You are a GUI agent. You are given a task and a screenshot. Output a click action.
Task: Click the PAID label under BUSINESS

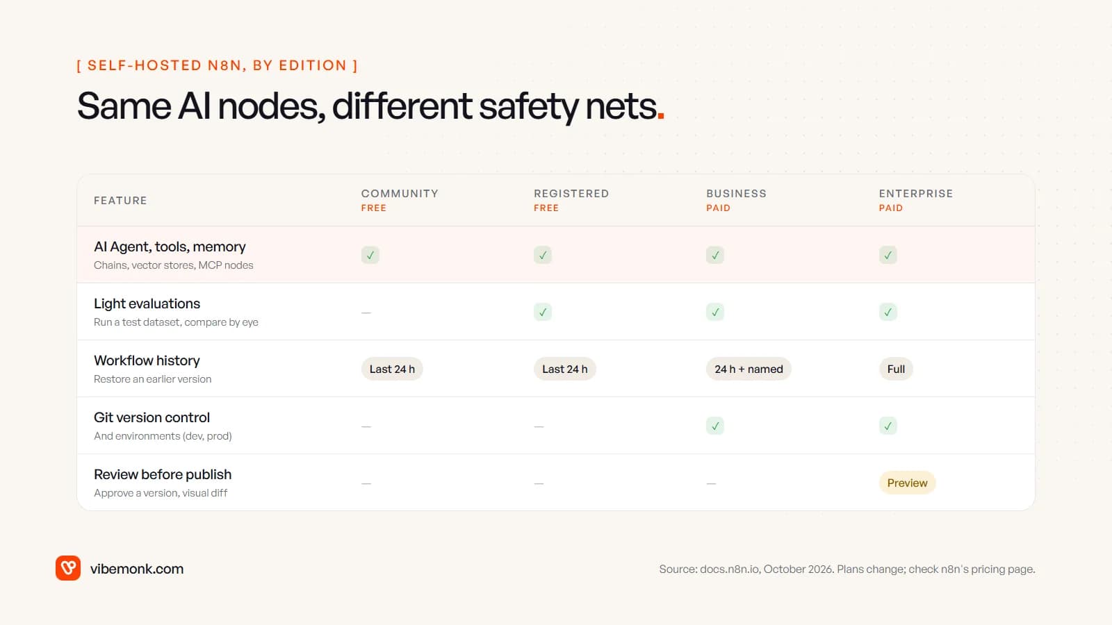718,208
